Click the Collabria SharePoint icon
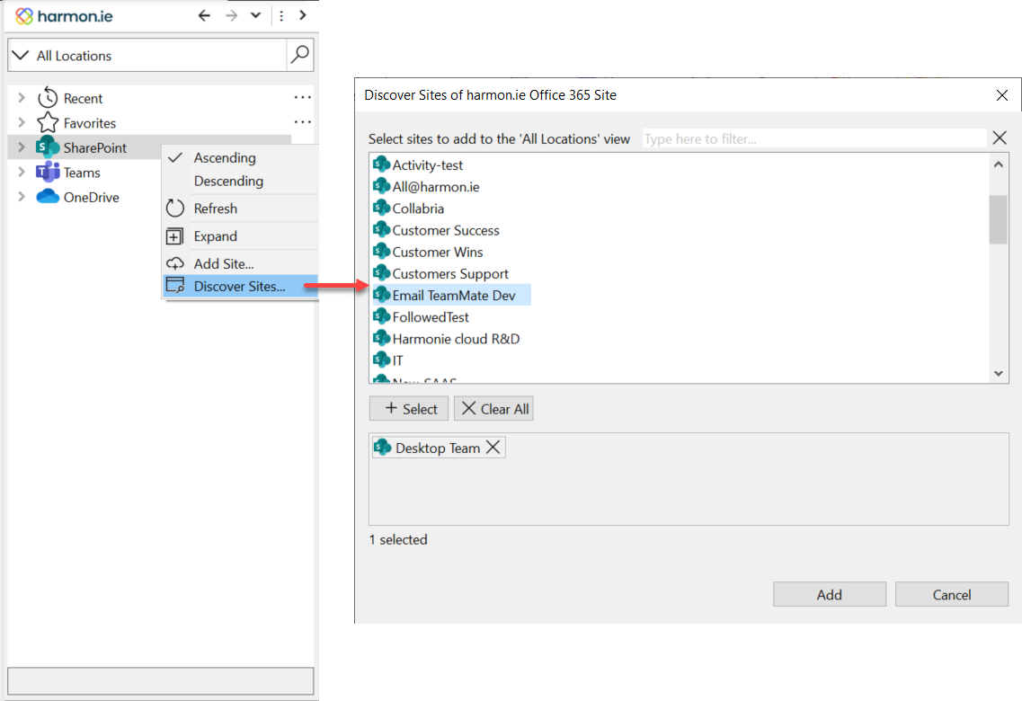Viewport: 1022px width, 701px height. coord(381,208)
